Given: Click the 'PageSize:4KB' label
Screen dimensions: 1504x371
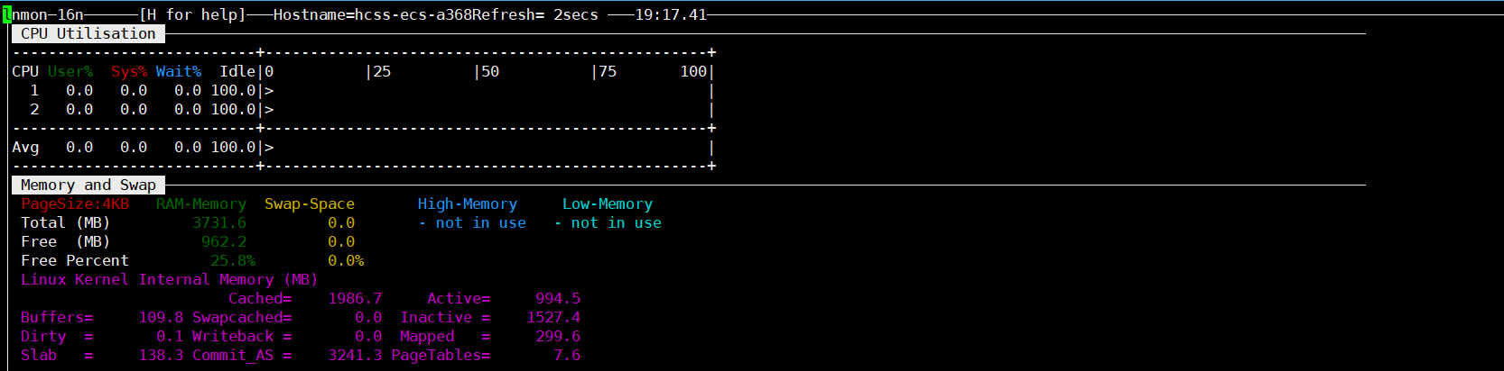Looking at the screenshot, I should 75,204.
